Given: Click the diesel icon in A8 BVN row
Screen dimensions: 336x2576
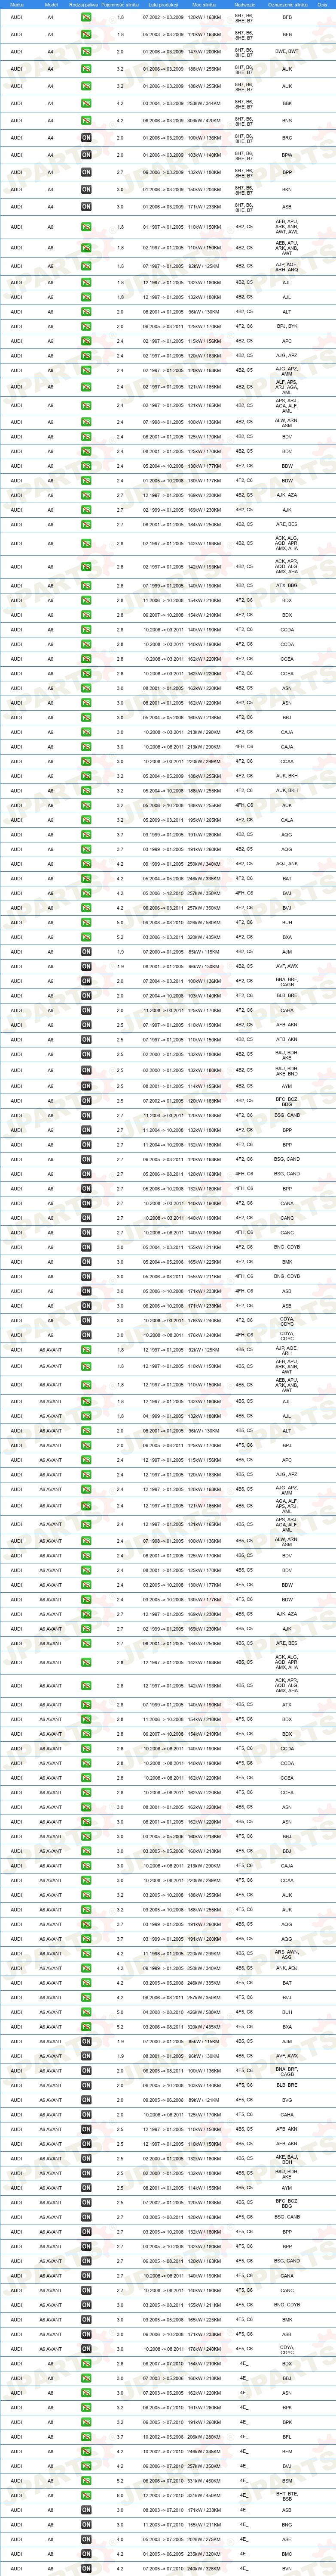Looking at the screenshot, I should (x=87, y=2569).
